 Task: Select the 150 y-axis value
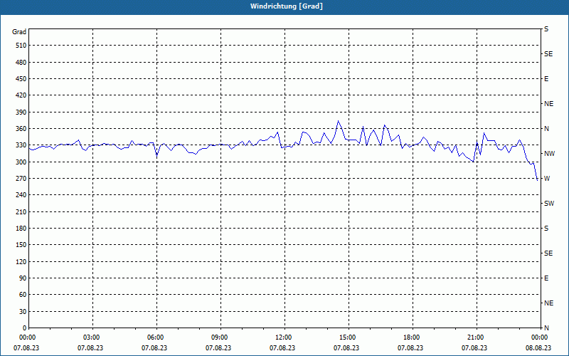[x=21, y=245]
